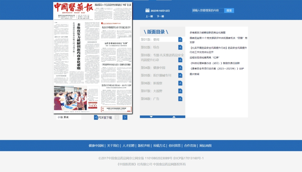Download PDF icon for 第06版 新观察

(x=180, y=83)
